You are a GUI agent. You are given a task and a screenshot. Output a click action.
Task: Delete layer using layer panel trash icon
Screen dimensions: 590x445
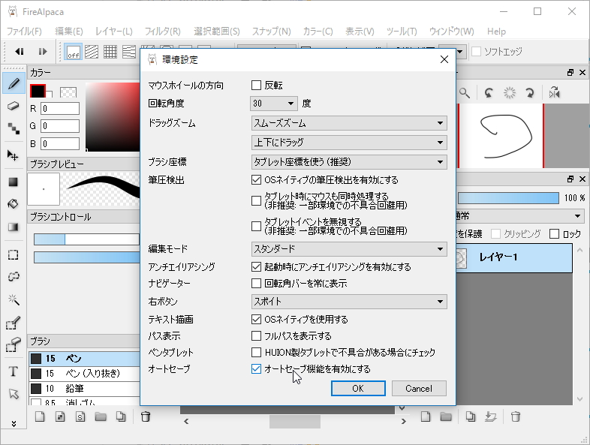516,416
